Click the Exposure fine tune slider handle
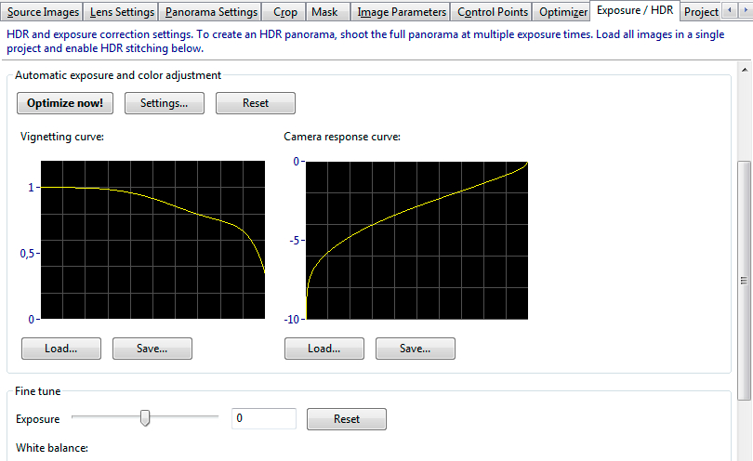This screenshot has height=461, width=753. pos(145,419)
